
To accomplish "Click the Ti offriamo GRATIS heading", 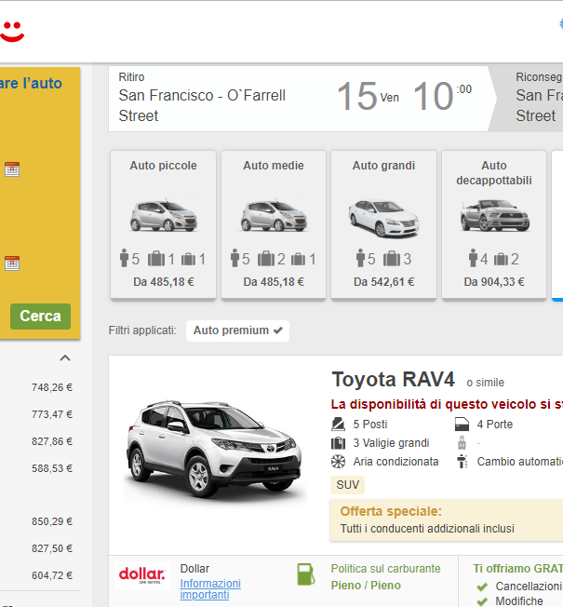I will pos(517,569).
